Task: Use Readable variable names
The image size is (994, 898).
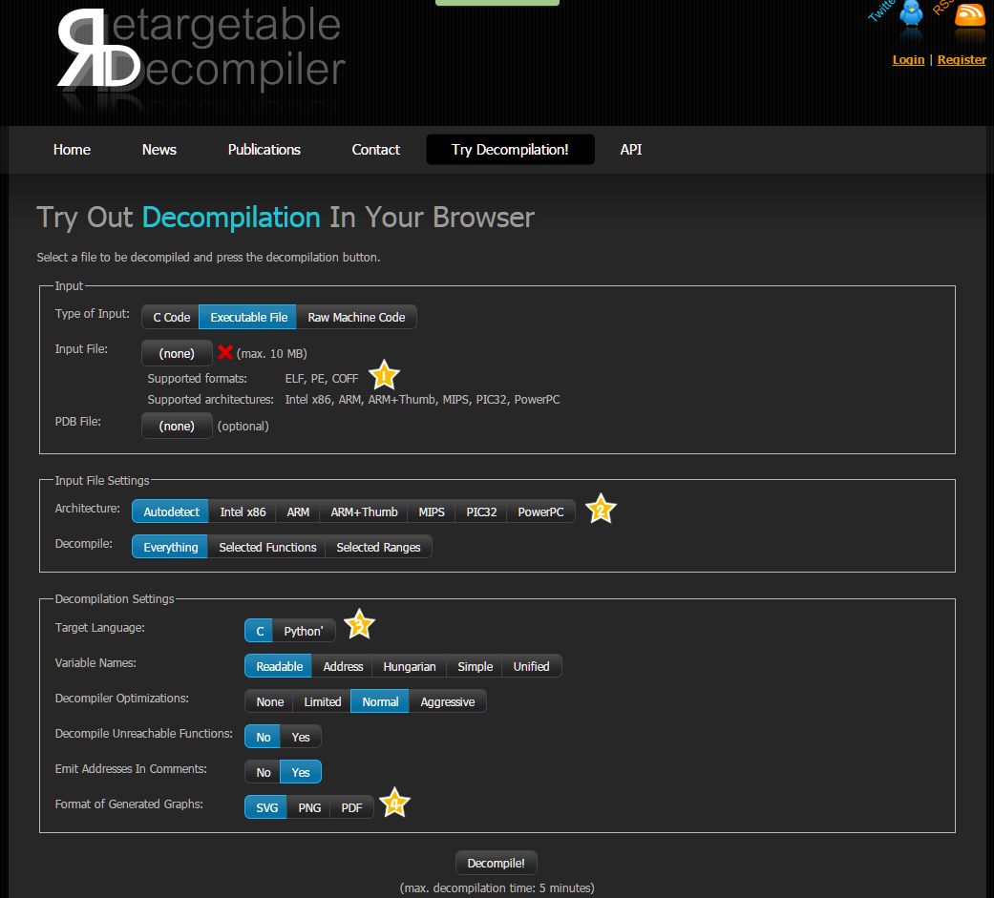Action: (279, 666)
